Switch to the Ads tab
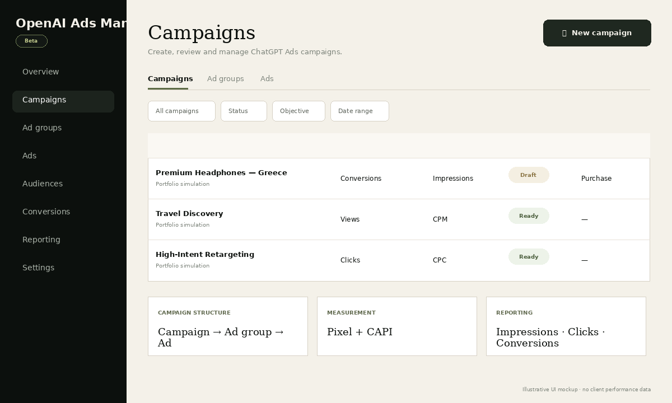The width and height of the screenshot is (672, 403). 267,79
